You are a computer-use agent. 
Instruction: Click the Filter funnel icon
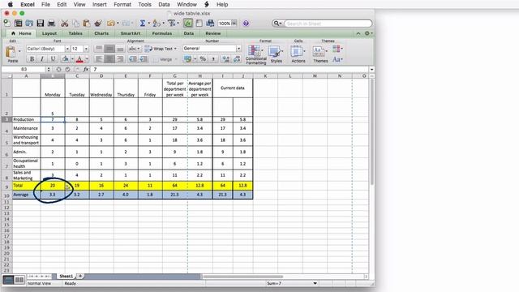pos(171,23)
